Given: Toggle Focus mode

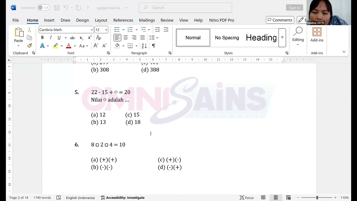Looking at the screenshot, I should coord(247,198).
